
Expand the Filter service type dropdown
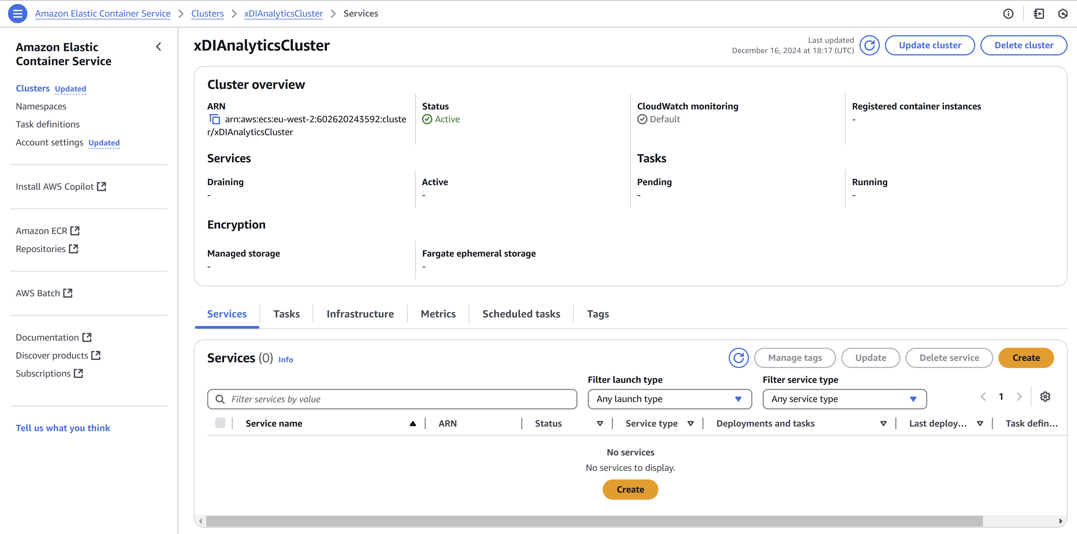pos(844,399)
